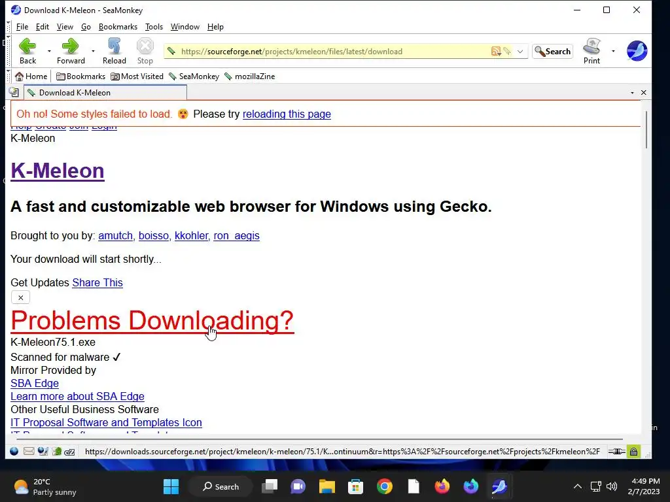Open the Bookmarks menu
670x502 pixels.
click(118, 26)
